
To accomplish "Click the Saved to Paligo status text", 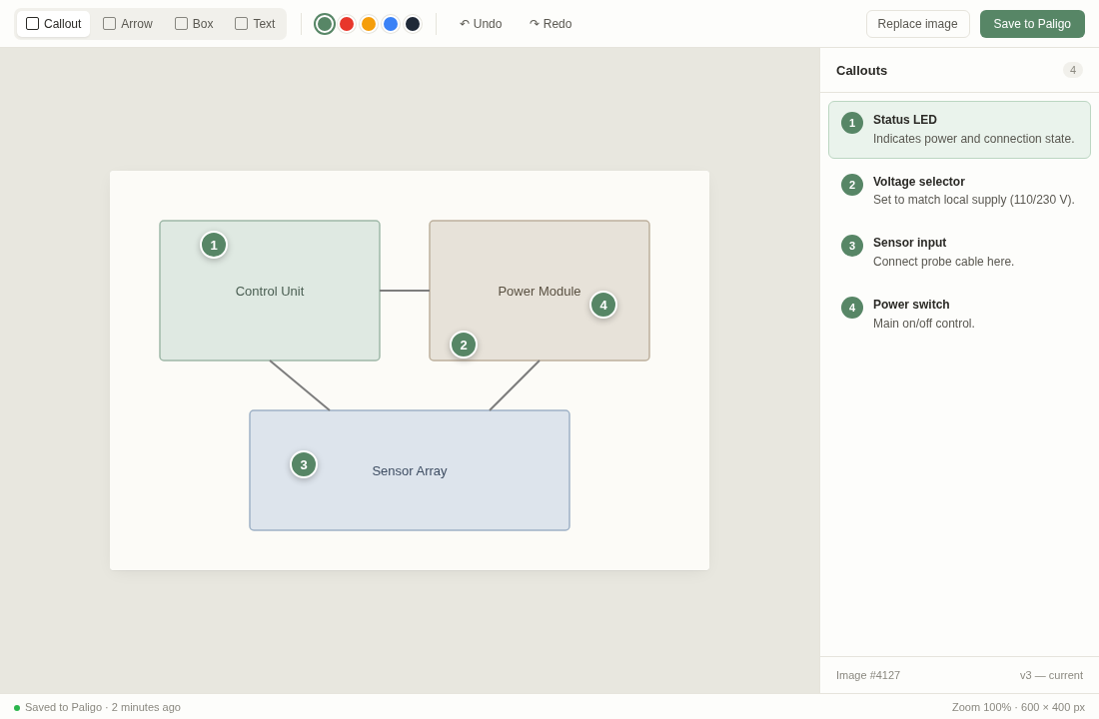I will pos(102,708).
